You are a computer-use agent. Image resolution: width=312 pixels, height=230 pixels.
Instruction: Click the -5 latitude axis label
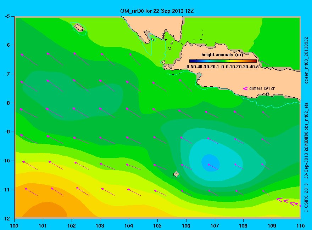click(x=7, y=16)
